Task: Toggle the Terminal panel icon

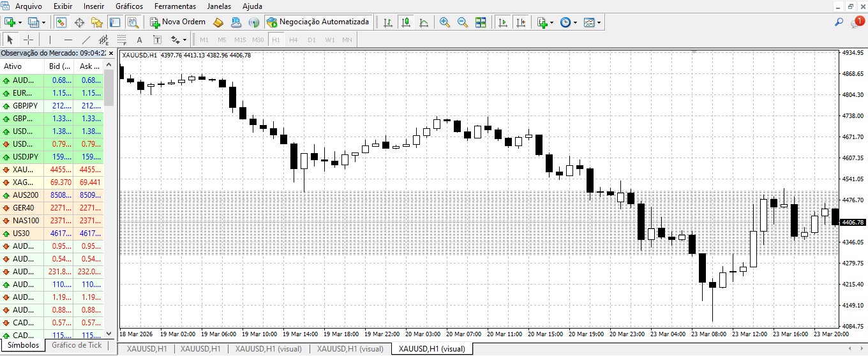Action: (115, 22)
